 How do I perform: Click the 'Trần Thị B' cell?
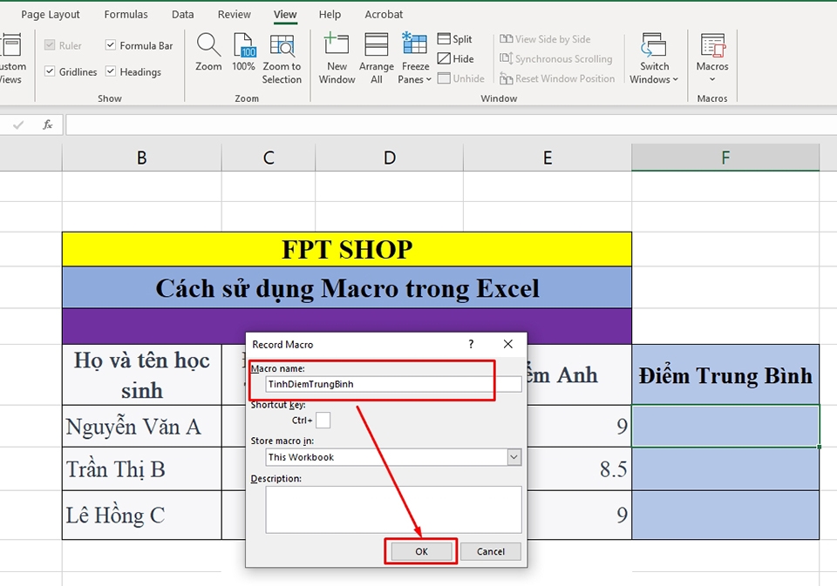(x=141, y=468)
